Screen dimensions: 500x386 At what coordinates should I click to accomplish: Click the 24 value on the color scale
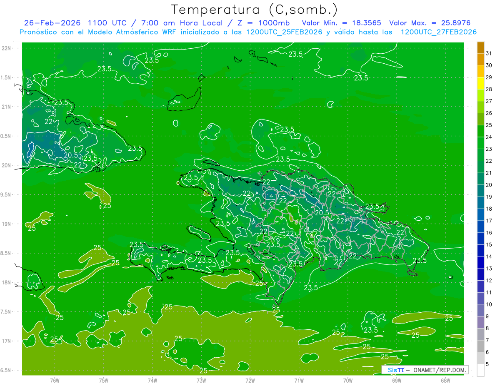pos(489,137)
